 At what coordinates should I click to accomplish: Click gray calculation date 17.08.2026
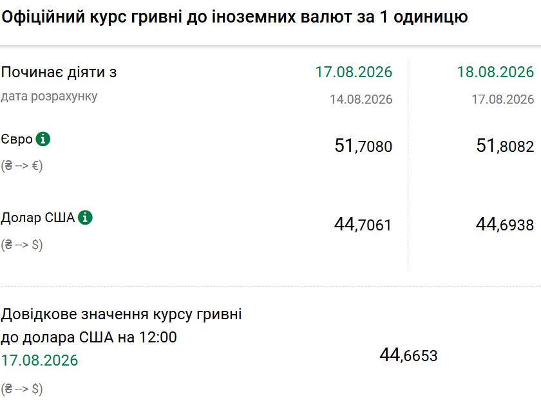coord(503,99)
